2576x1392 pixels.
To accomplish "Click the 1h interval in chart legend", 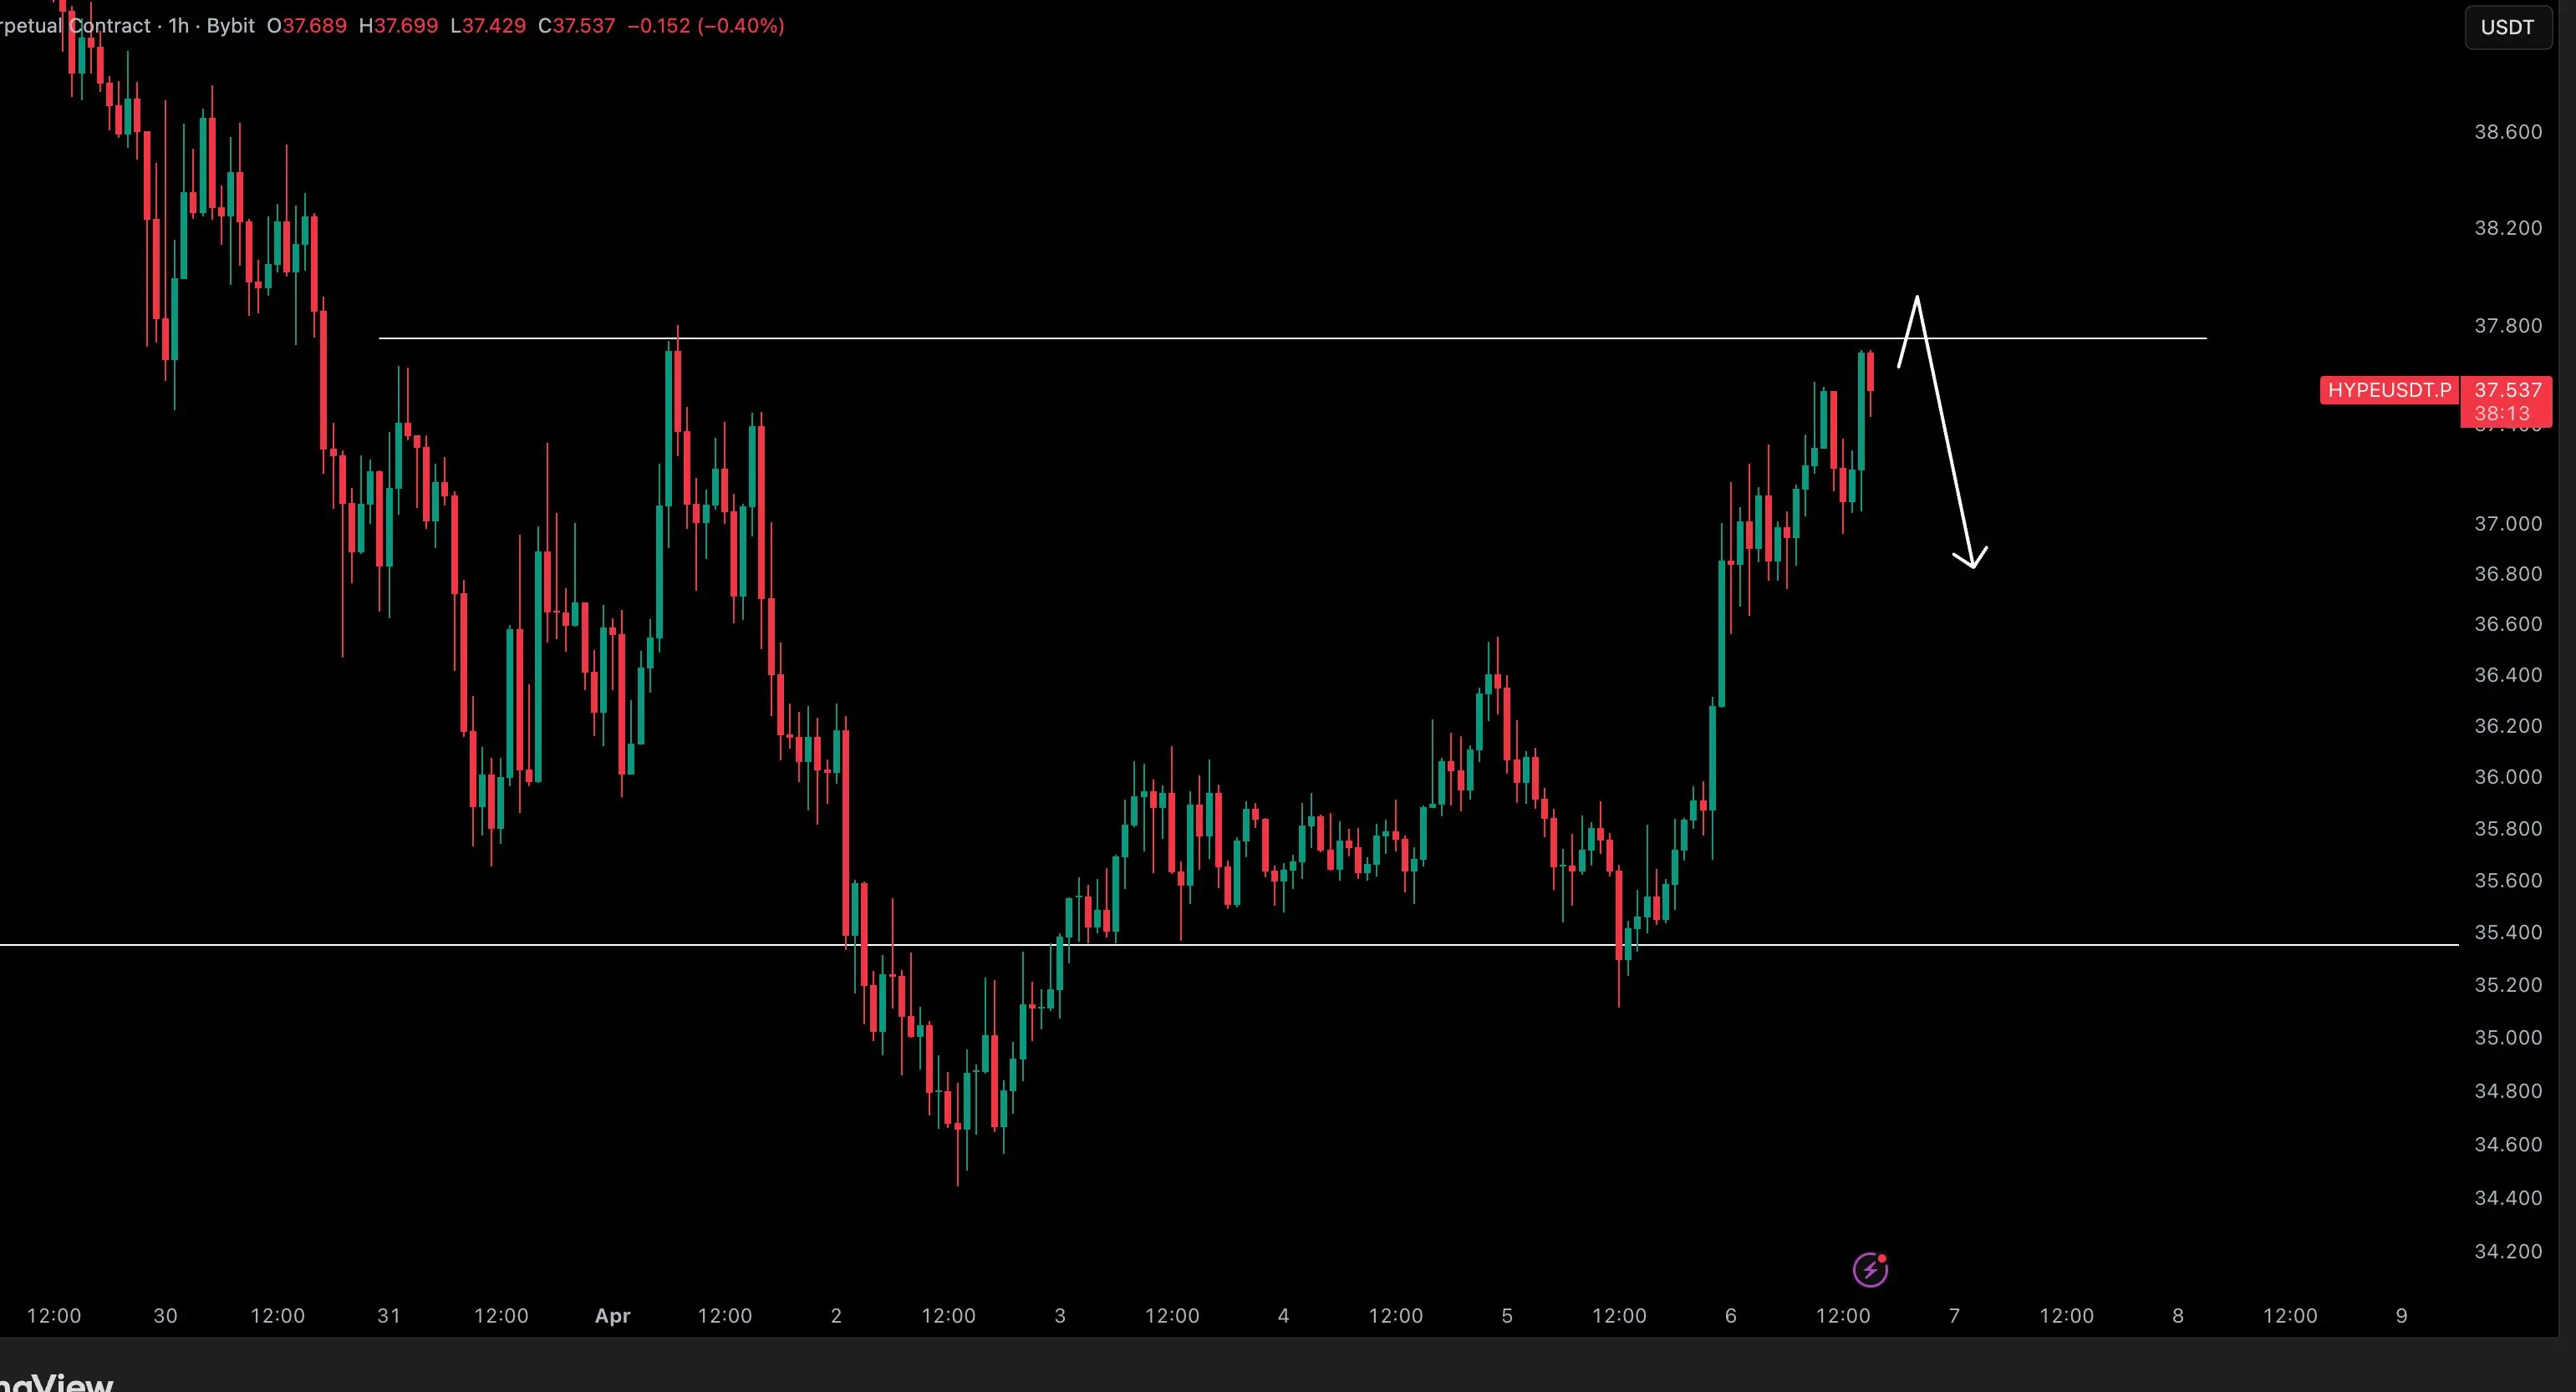I will tap(179, 26).
